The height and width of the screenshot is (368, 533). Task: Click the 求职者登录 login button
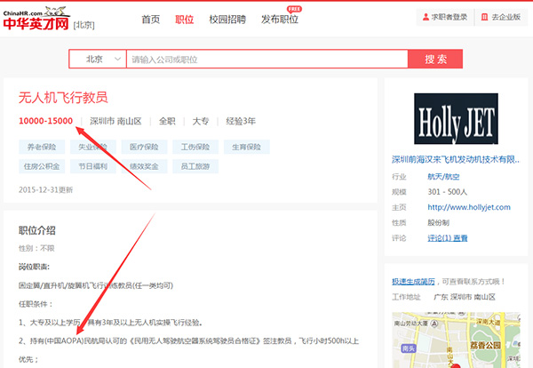tap(445, 17)
